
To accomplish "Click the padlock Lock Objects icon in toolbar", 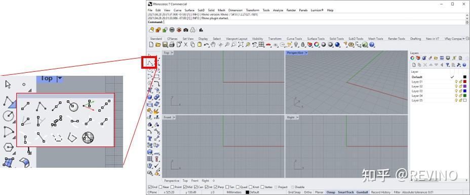I will point(303,44).
